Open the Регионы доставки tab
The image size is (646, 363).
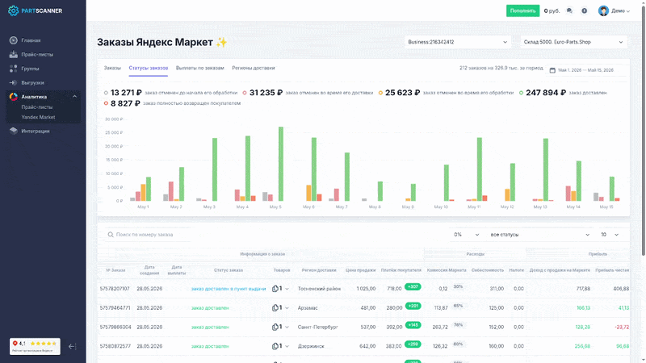[254, 68]
